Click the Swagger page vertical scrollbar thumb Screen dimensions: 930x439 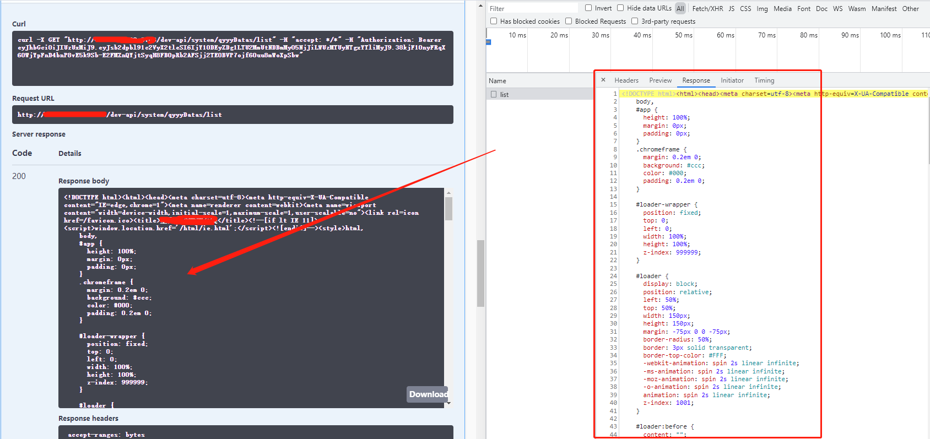(x=480, y=273)
